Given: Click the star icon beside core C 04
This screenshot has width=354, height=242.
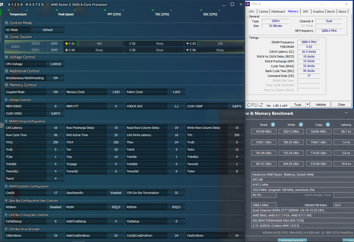Looking at the screenshot, I should tap(66, 50).
